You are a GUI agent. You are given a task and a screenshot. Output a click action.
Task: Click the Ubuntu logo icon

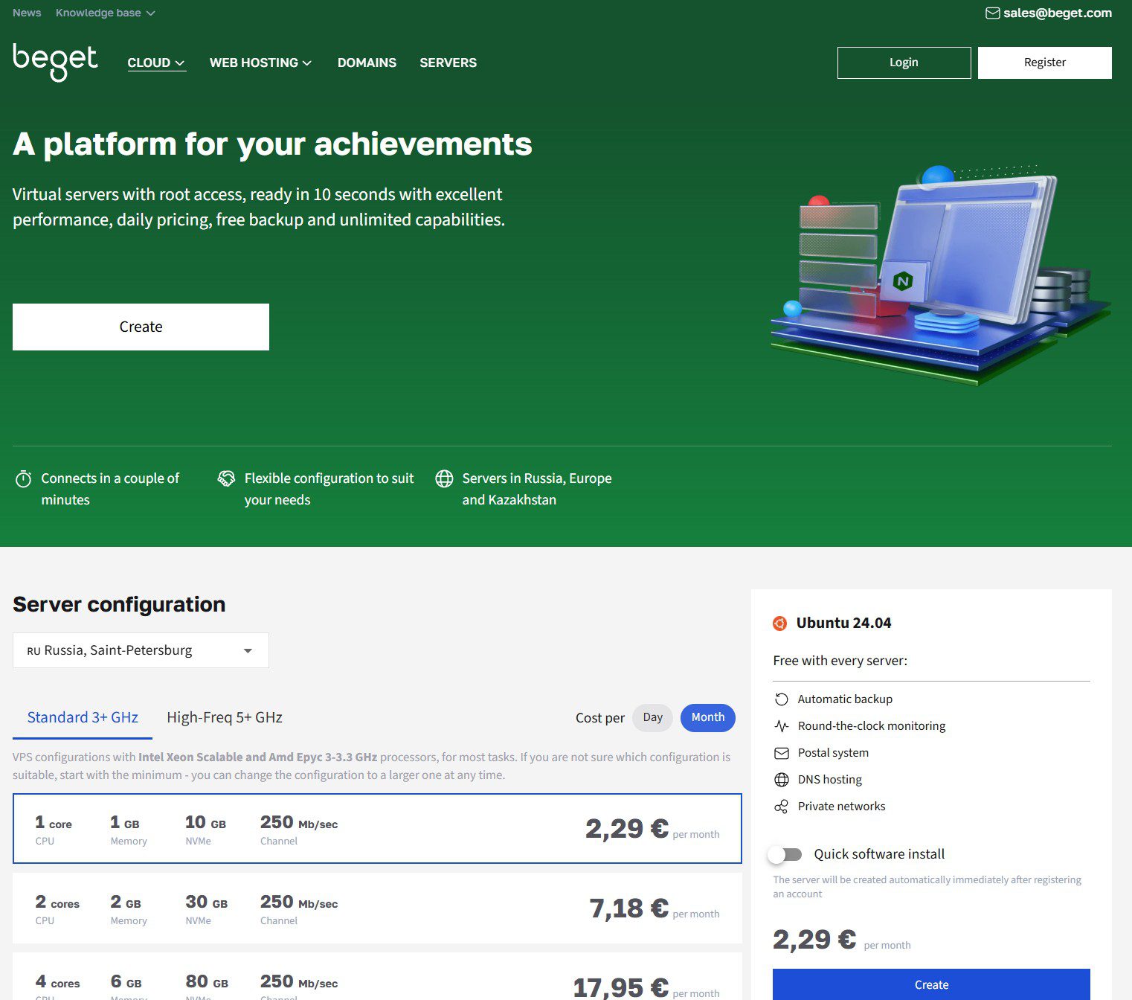[780, 624]
